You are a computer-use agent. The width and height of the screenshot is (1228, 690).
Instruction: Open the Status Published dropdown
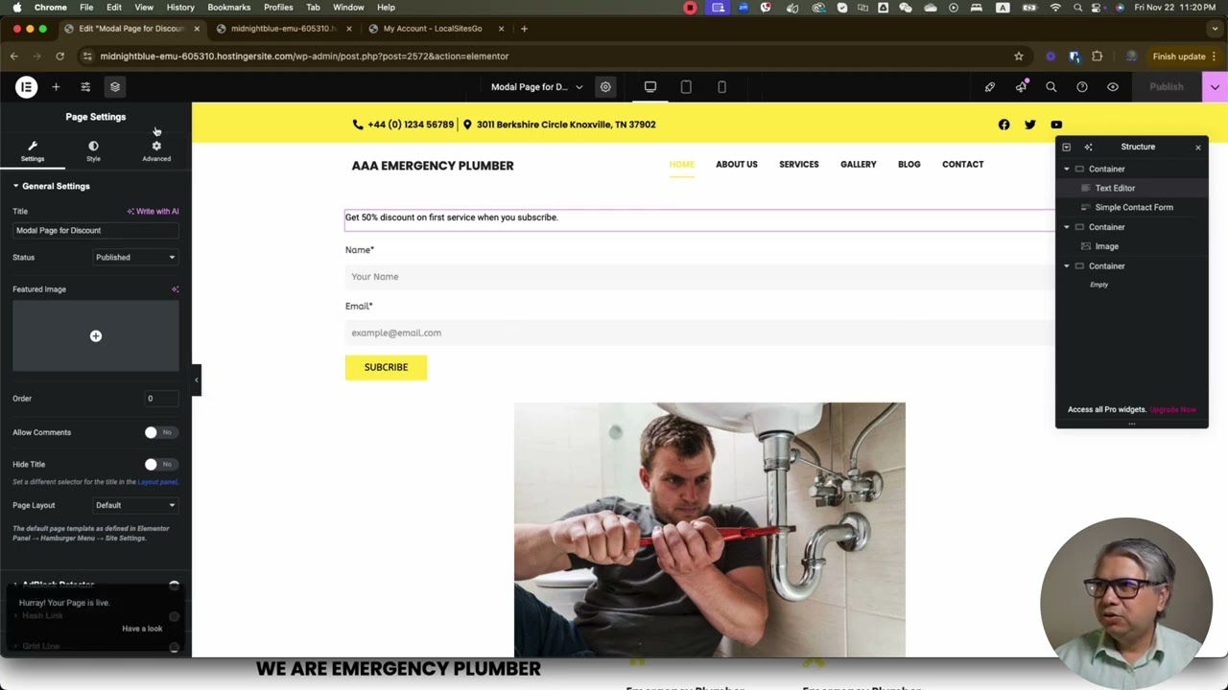[x=135, y=258]
